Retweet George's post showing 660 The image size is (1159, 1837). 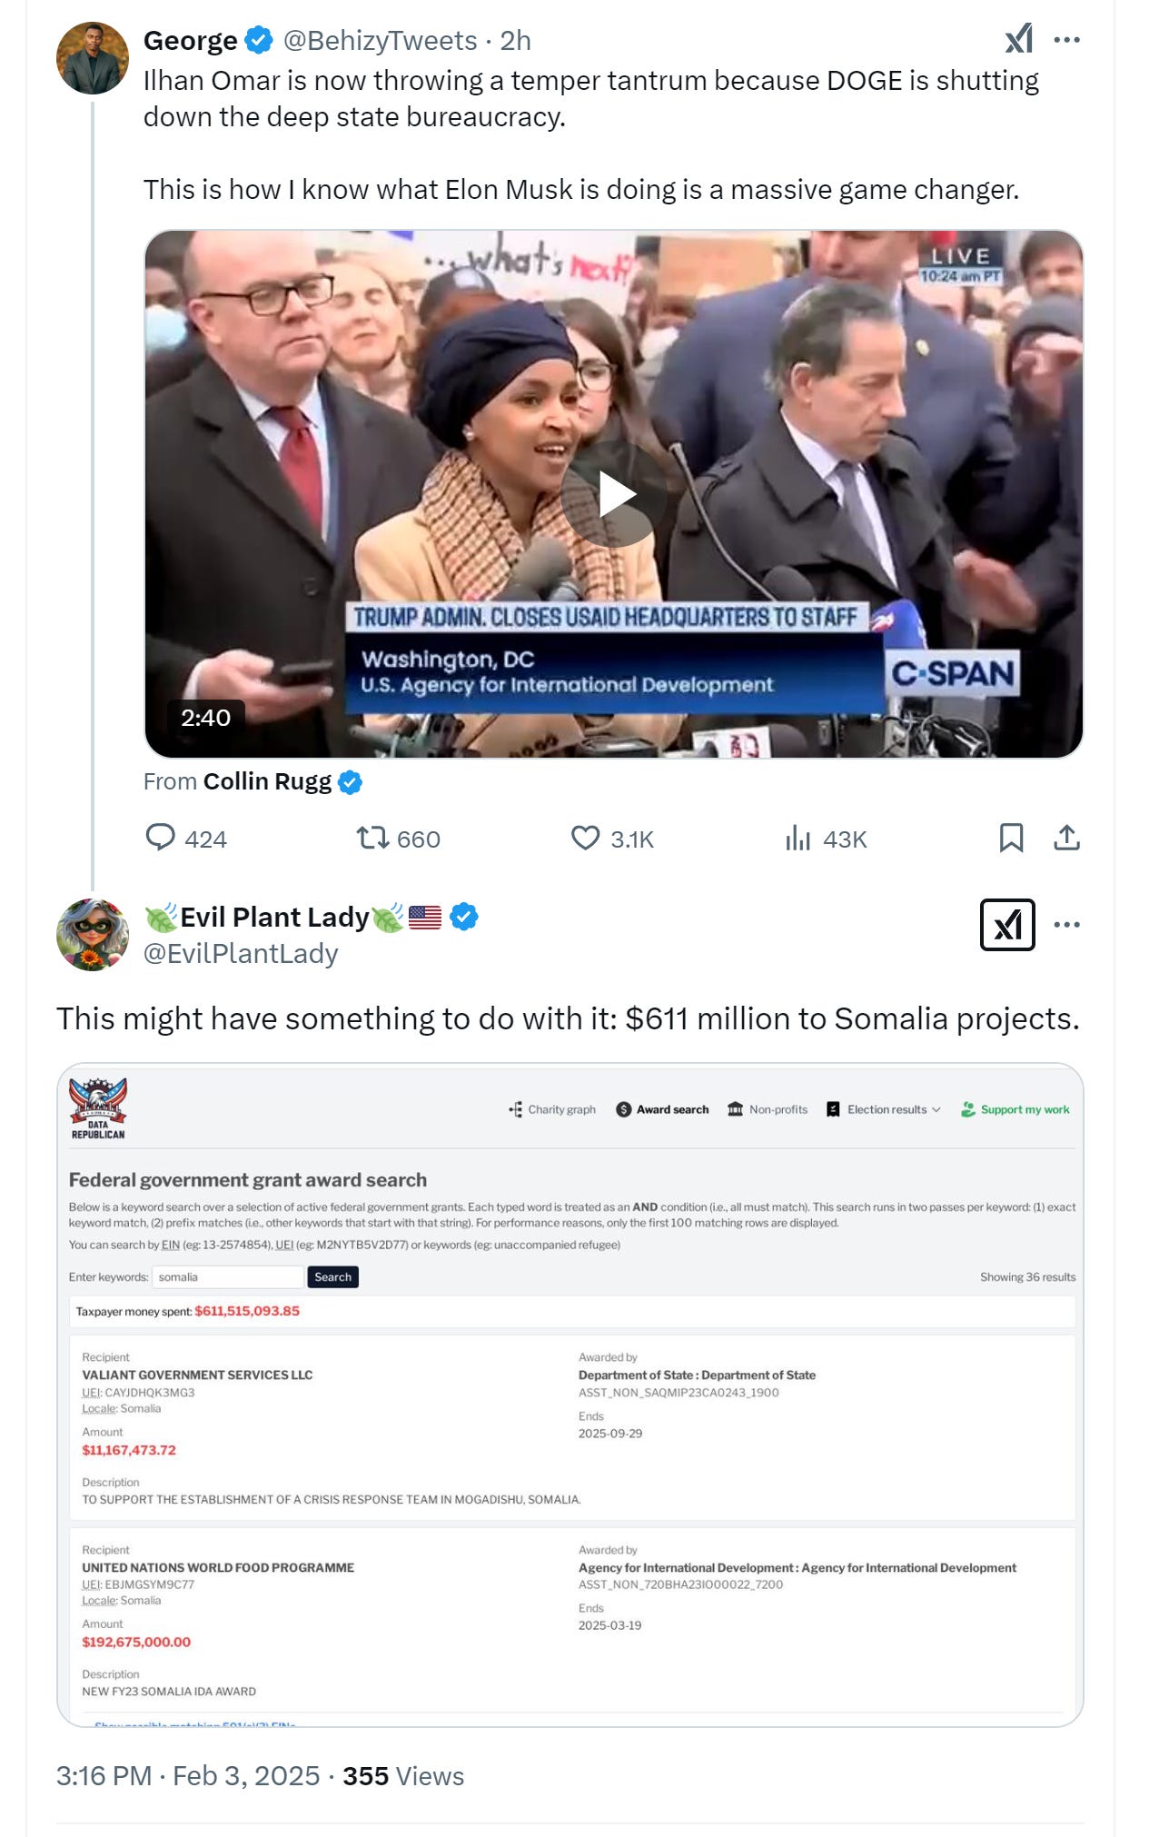coord(372,838)
